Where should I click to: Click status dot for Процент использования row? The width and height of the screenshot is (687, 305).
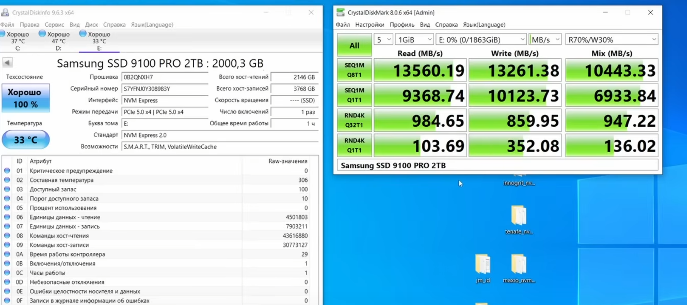pyautogui.click(x=7, y=208)
